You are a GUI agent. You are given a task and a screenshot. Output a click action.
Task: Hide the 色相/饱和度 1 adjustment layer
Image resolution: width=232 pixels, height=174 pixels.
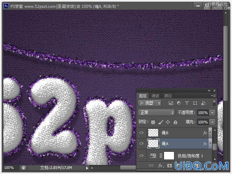(x=141, y=155)
